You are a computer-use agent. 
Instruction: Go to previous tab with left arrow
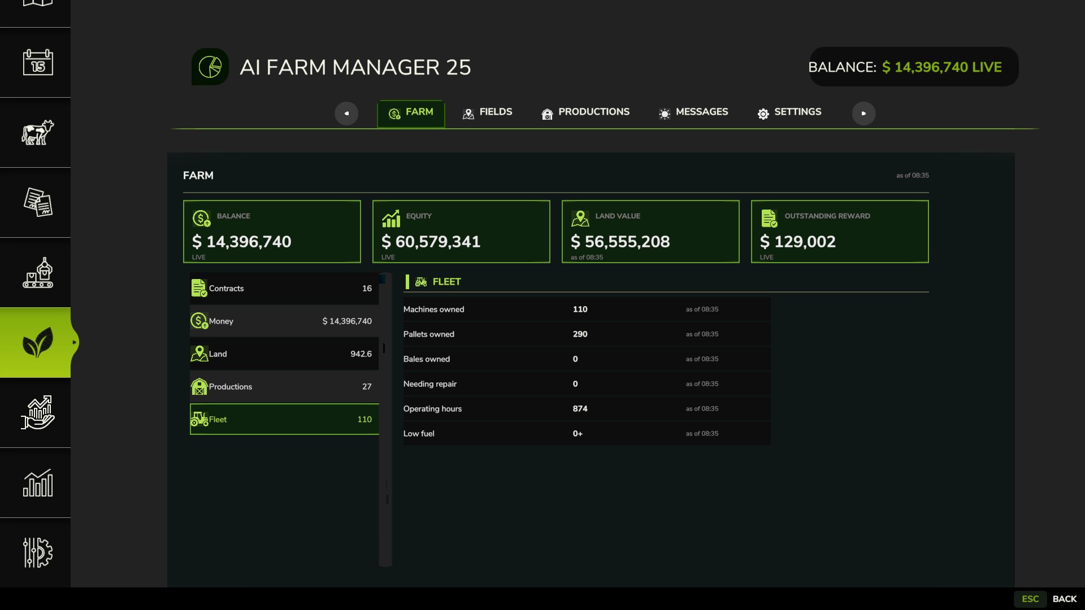point(346,114)
